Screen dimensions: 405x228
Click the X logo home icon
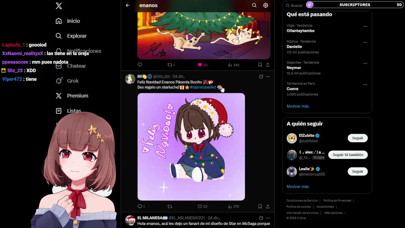click(x=59, y=6)
